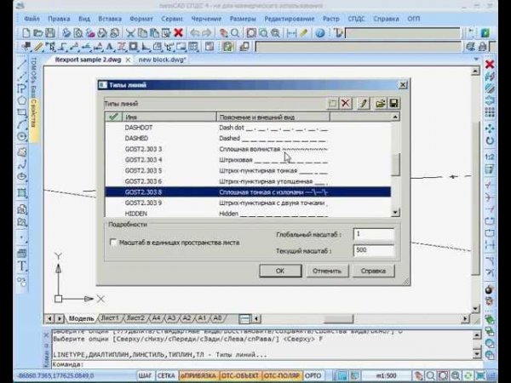
Task: Close the itexport sample 2.dwg tab
Action: 128,60
